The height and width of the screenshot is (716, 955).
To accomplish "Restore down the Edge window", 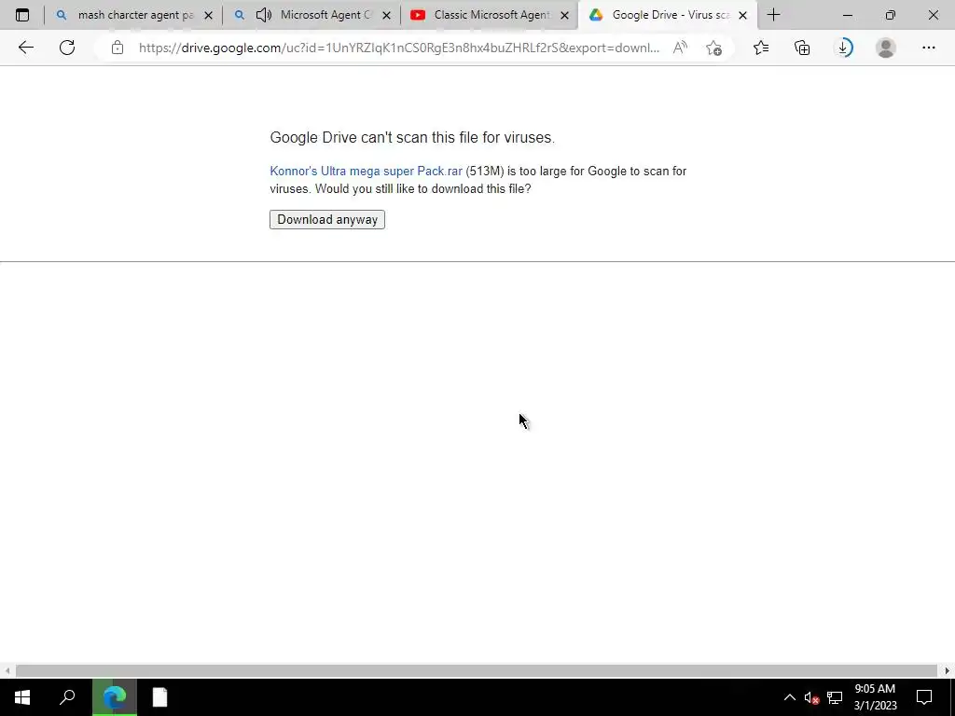I will click(x=891, y=15).
